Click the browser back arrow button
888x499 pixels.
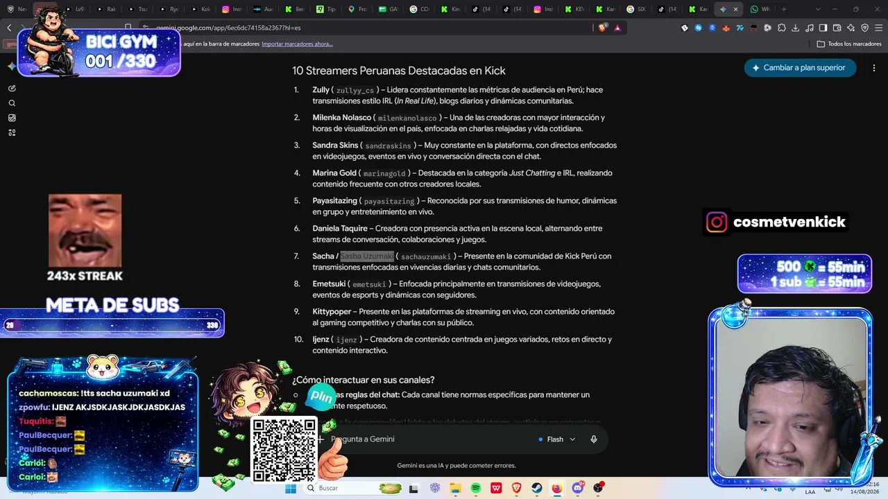point(9,28)
